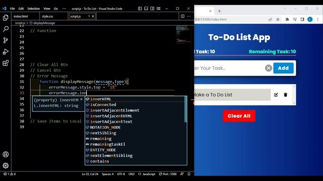The image size is (323, 181).
Task: Close the innerHTML property details popup
Action: click(x=81, y=100)
